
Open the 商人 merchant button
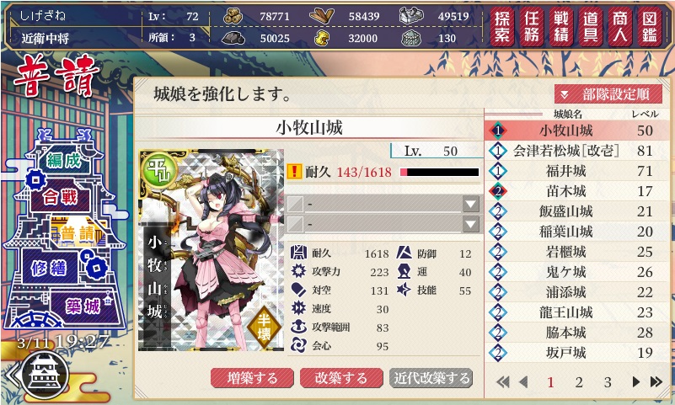pyautogui.click(x=620, y=27)
